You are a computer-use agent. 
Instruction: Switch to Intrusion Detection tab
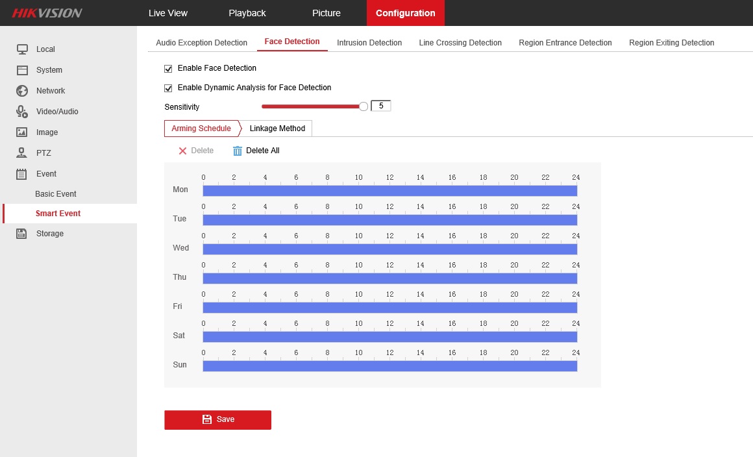(x=369, y=43)
